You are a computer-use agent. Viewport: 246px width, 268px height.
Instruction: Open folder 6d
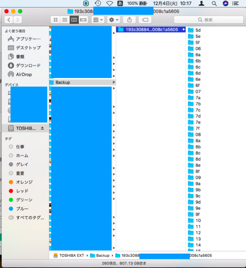(194, 73)
